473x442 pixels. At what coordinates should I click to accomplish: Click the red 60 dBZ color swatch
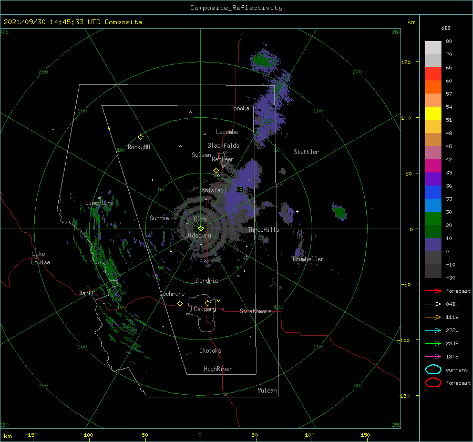click(x=433, y=74)
